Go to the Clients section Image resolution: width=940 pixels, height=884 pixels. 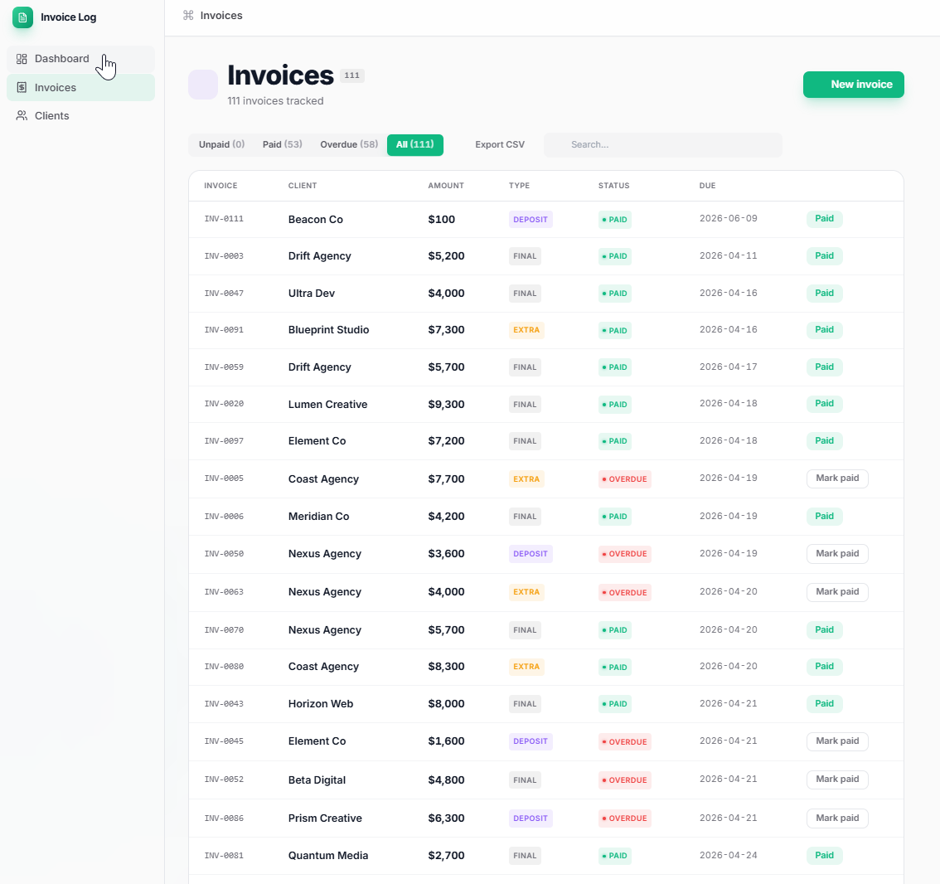click(81, 116)
